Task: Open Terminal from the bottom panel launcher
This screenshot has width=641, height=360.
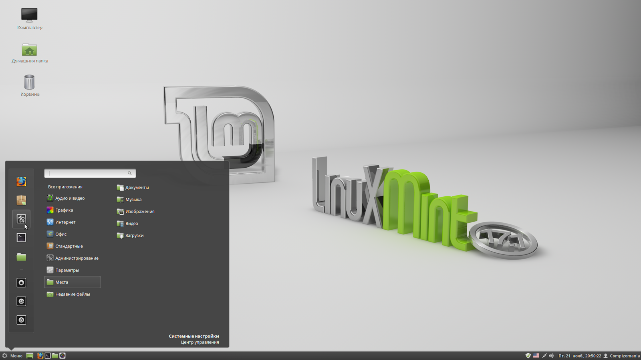Action: point(48,356)
